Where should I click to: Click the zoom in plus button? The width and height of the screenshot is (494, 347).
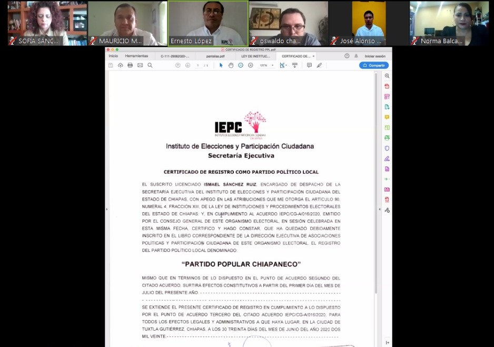click(251, 65)
